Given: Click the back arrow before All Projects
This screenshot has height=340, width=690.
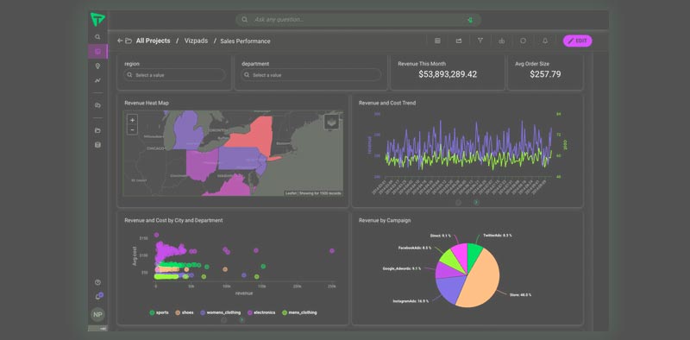Looking at the screenshot, I should pos(120,41).
